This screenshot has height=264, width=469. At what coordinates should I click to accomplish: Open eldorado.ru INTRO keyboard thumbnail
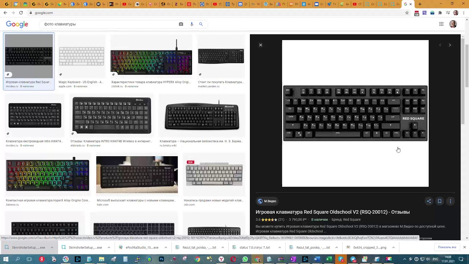pyautogui.click(x=112, y=115)
